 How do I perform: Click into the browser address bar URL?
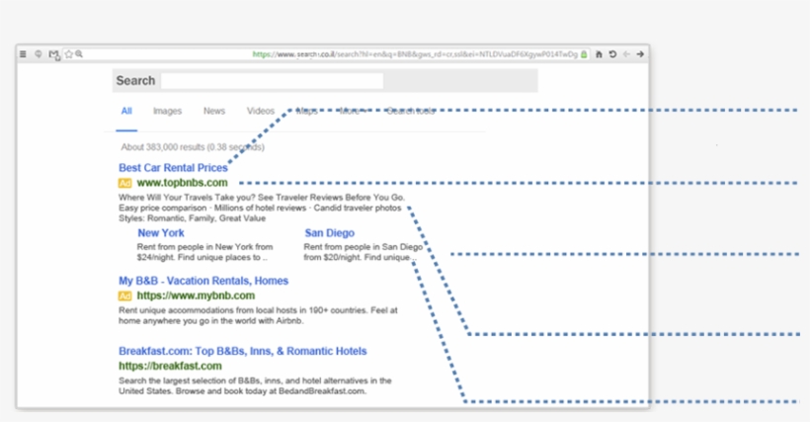(415, 54)
